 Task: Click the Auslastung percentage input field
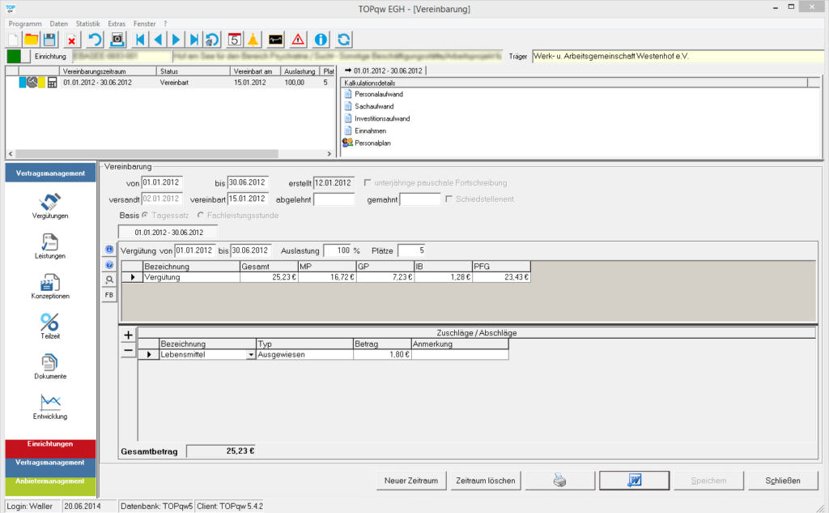[337, 250]
